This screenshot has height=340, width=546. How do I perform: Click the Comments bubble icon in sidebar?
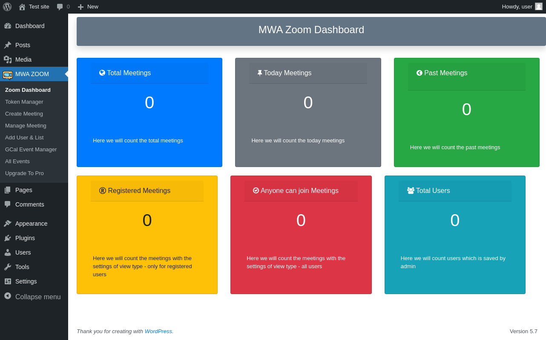pyautogui.click(x=8, y=204)
